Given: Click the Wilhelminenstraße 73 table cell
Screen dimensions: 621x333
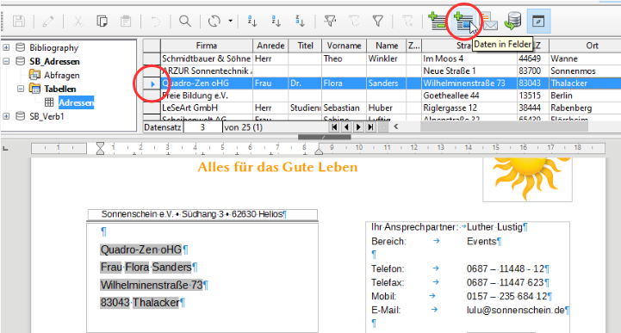Looking at the screenshot, I should [x=469, y=83].
